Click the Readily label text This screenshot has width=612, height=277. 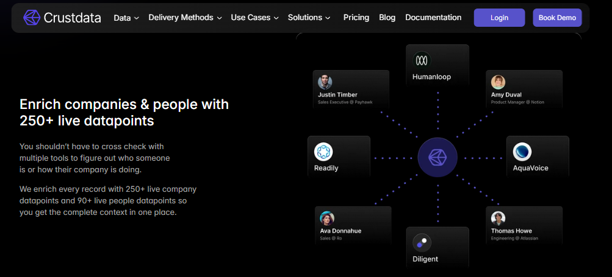tap(326, 168)
